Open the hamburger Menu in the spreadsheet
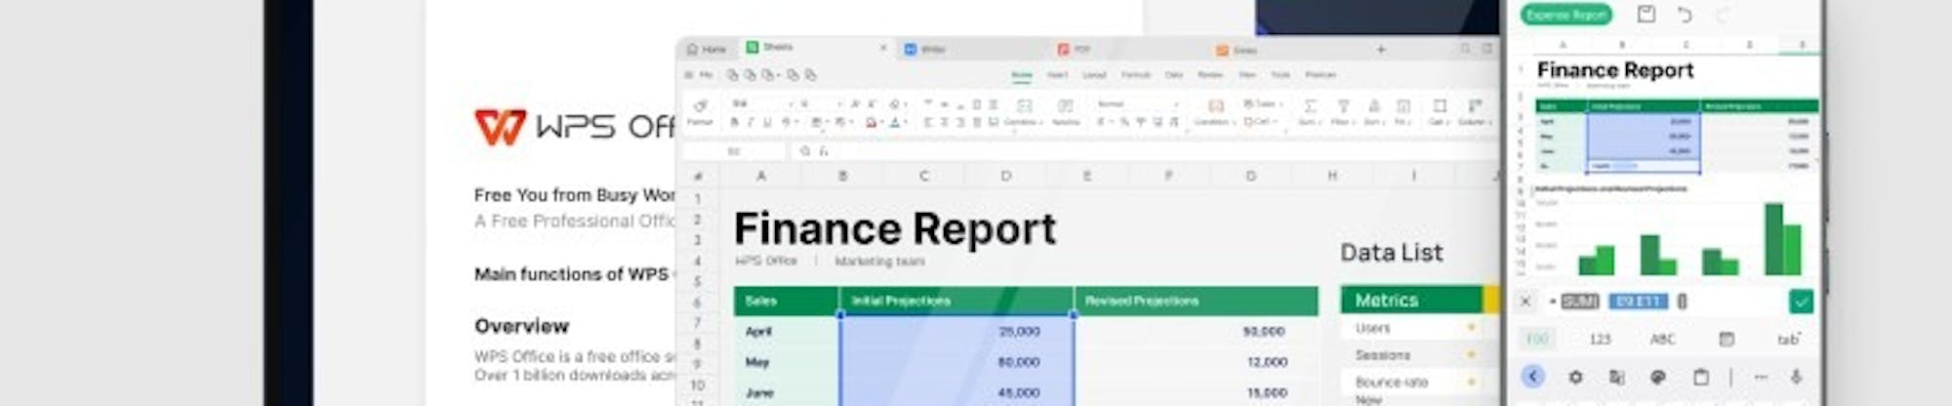Screen dimensions: 1952x406 (698, 74)
